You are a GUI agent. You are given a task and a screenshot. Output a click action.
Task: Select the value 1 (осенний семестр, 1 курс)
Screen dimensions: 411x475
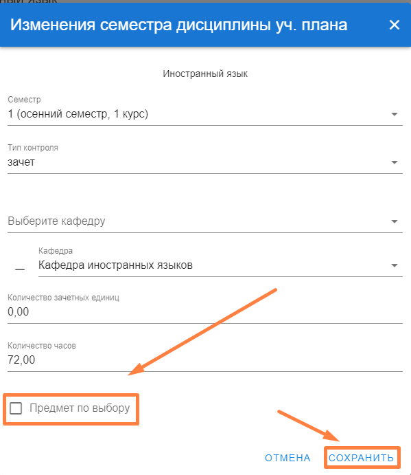[x=78, y=114]
